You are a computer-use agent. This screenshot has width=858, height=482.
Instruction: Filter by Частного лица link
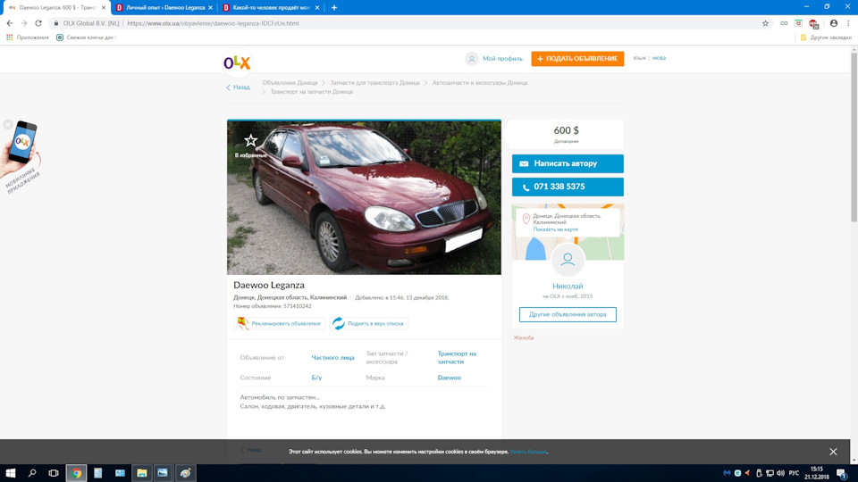[x=332, y=358]
